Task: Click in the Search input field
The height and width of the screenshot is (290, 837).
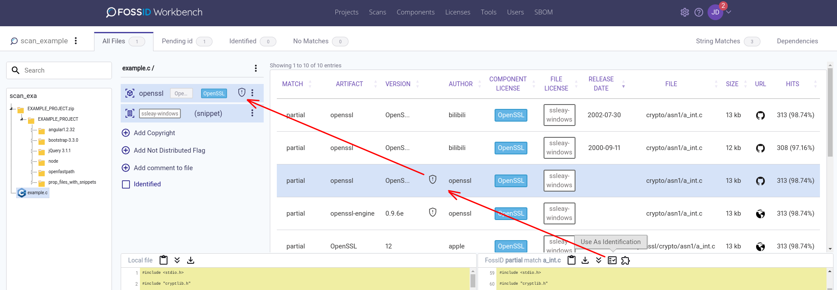Action: pyautogui.click(x=59, y=70)
